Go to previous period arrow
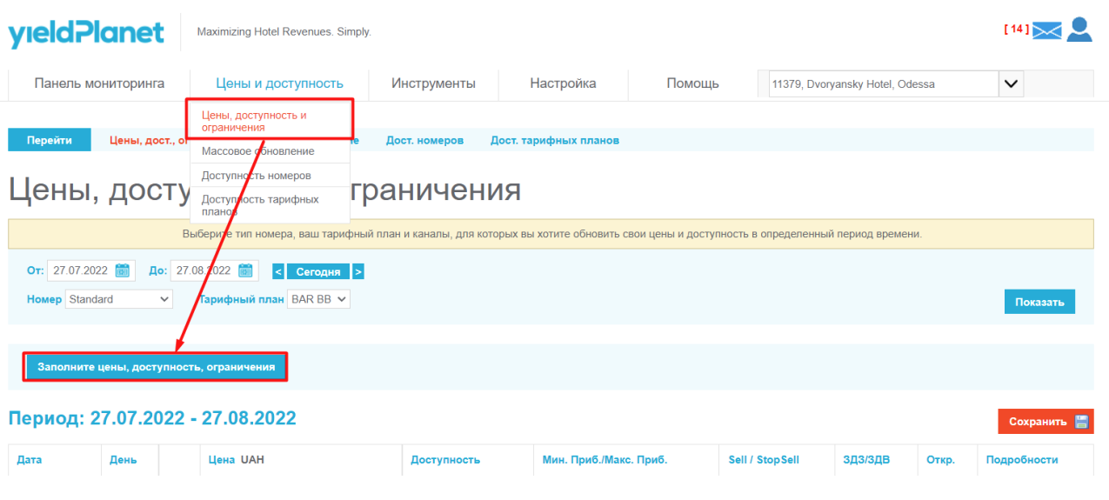 coord(278,271)
